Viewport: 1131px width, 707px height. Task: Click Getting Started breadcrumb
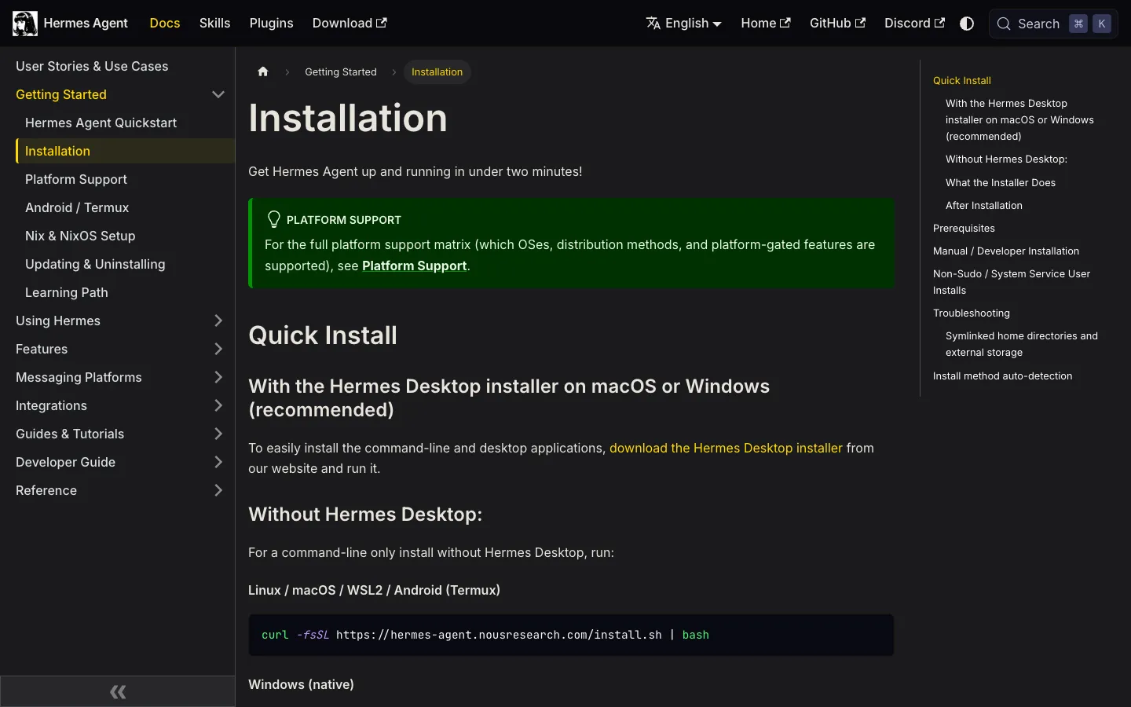pyautogui.click(x=341, y=71)
